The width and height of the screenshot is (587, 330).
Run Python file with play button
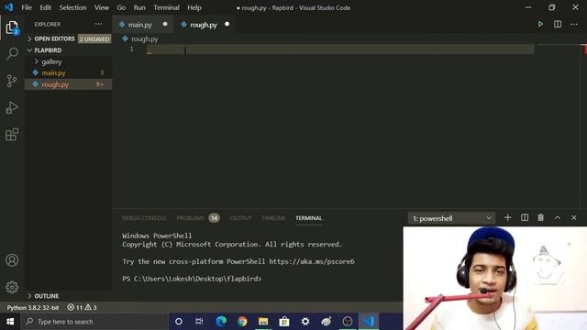[540, 25]
